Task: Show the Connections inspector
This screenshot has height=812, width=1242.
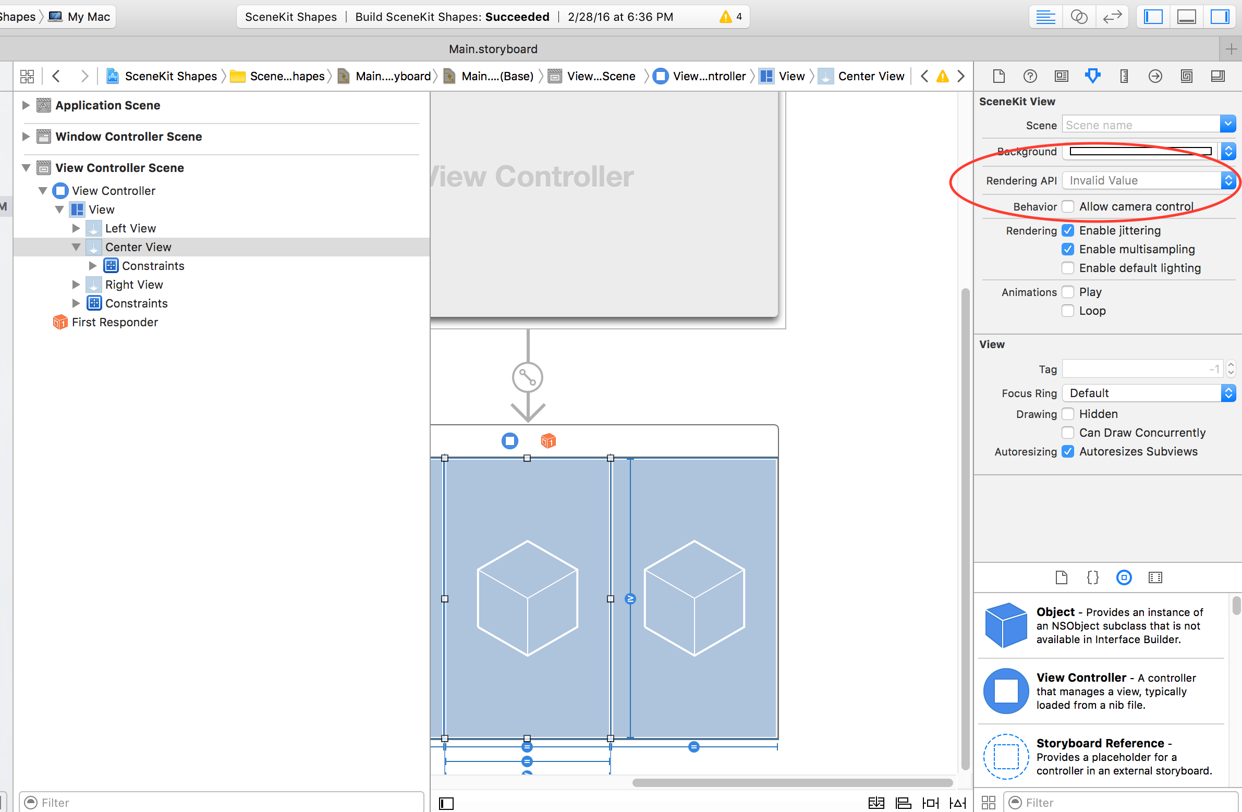Action: pos(1155,76)
